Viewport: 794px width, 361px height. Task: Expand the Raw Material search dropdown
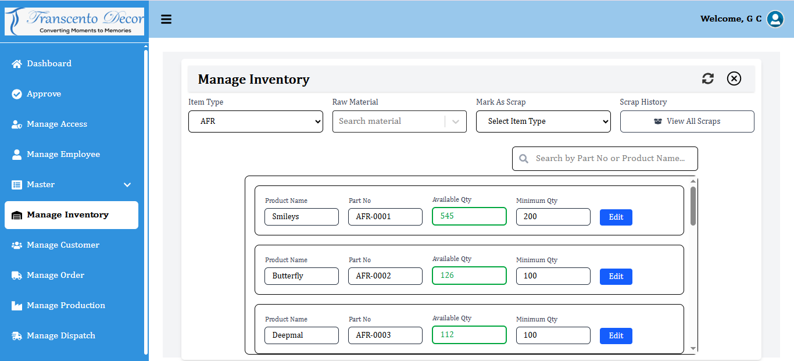pos(455,121)
